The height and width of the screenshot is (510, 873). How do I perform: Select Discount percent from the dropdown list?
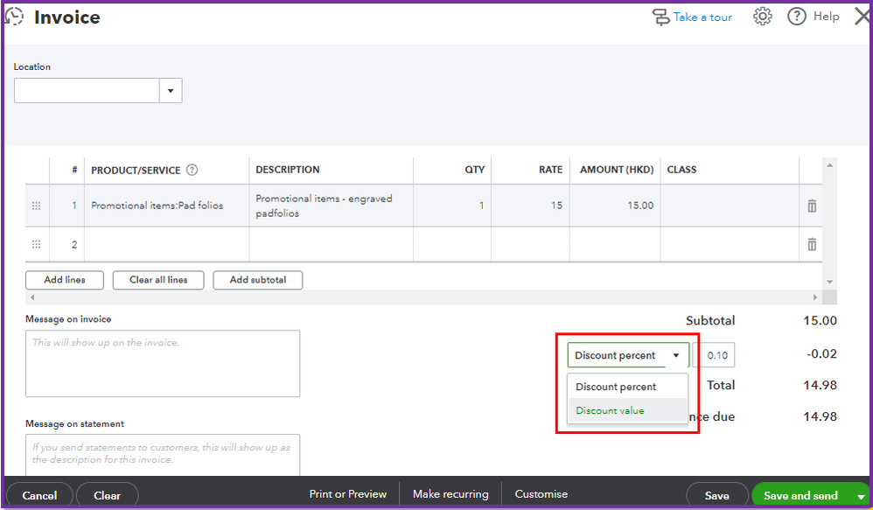pyautogui.click(x=627, y=387)
